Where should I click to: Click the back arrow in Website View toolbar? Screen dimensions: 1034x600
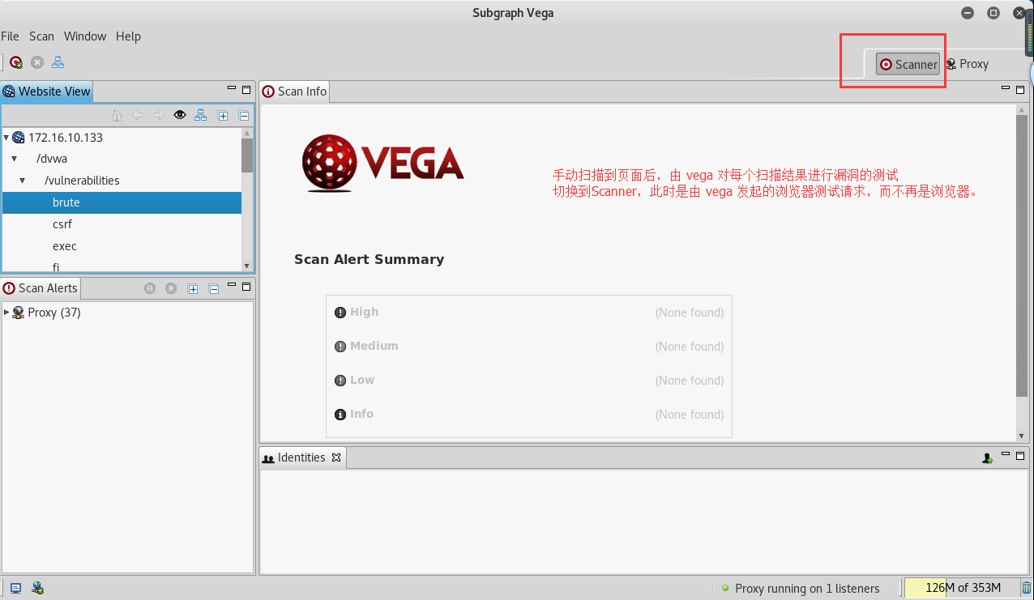tap(138, 115)
